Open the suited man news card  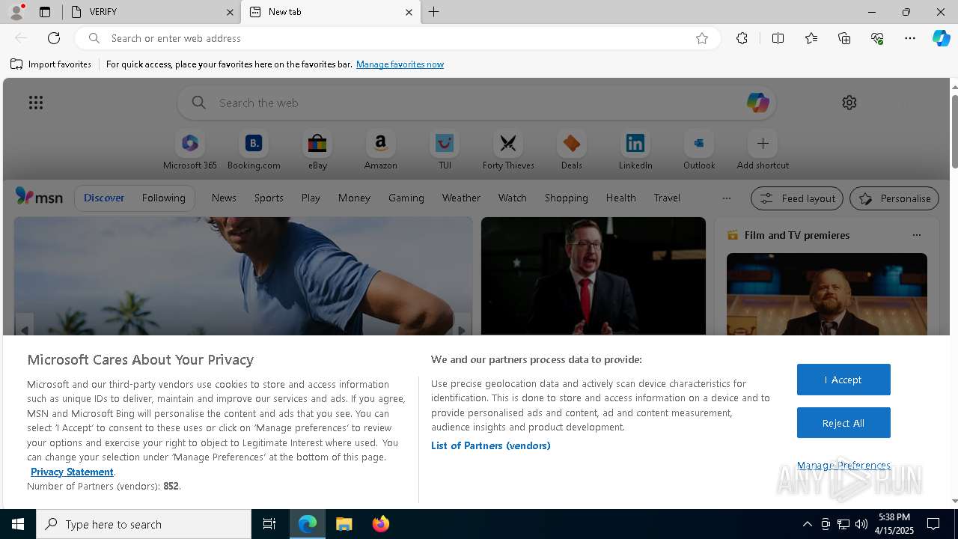594,276
